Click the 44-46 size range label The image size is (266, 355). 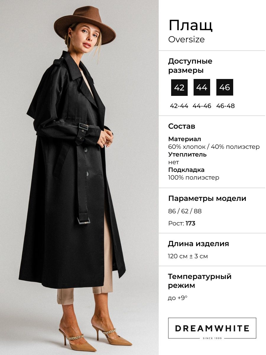202,106
